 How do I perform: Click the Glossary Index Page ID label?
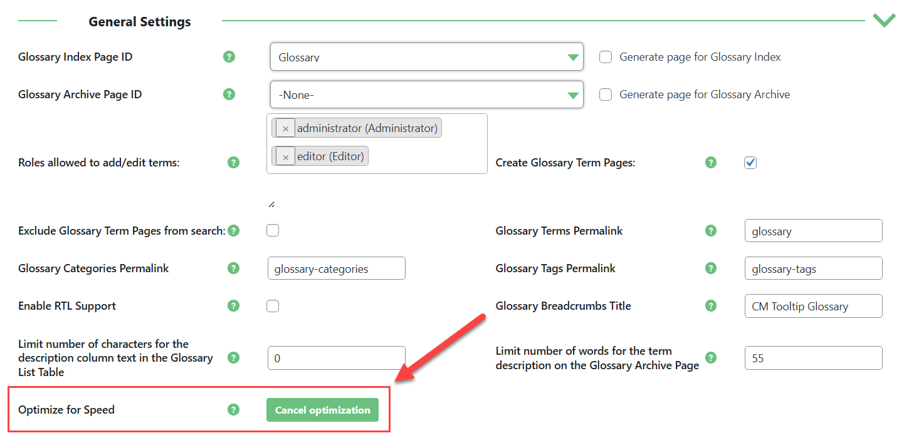75,57
